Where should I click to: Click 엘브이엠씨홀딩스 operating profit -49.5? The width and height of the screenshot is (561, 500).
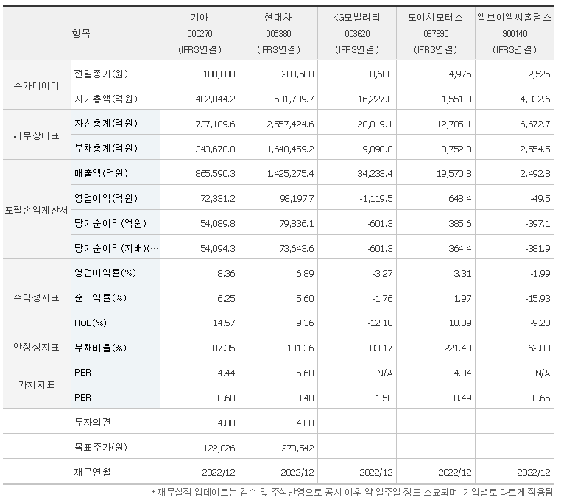[x=540, y=199]
